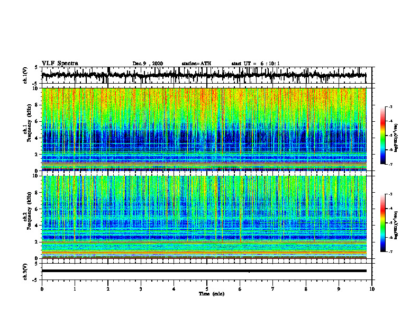
Task: Click the 5 tick on ch.1(V) axis
Action: 37,67
